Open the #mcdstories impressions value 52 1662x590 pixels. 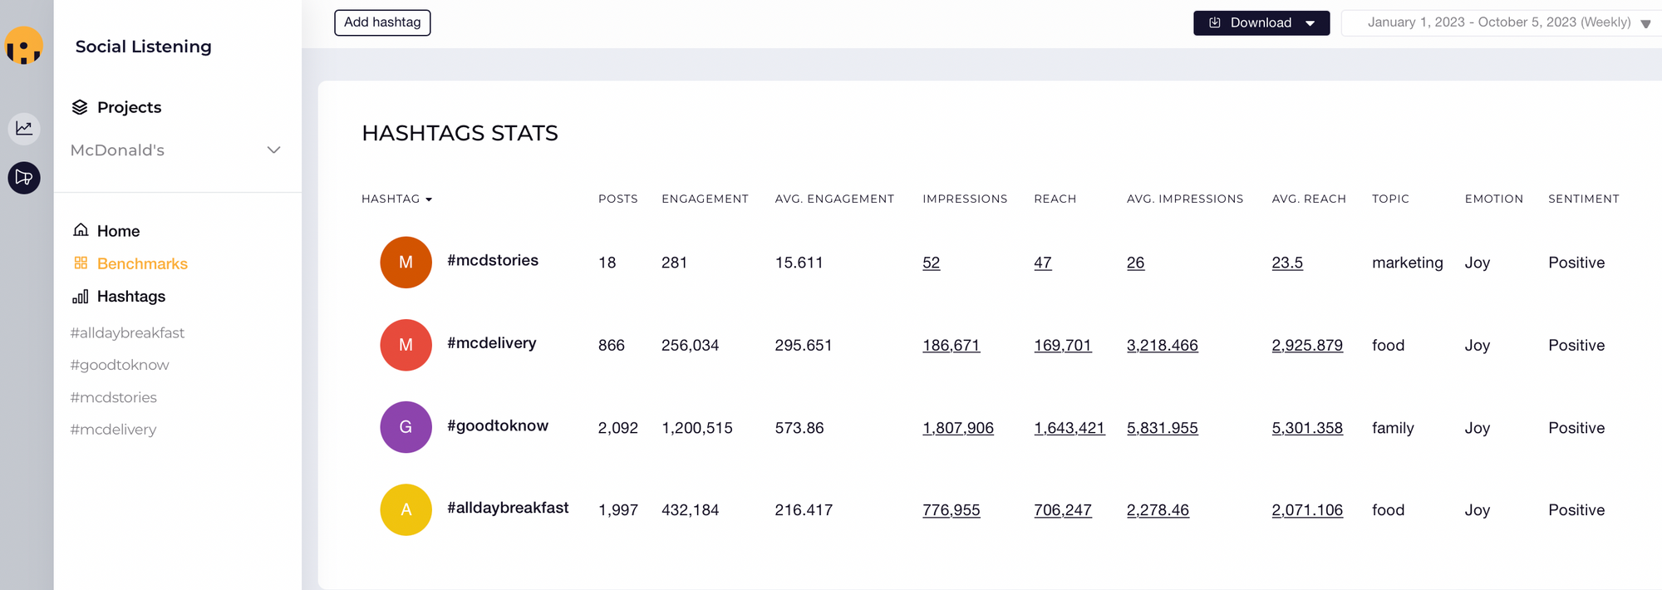pos(931,263)
